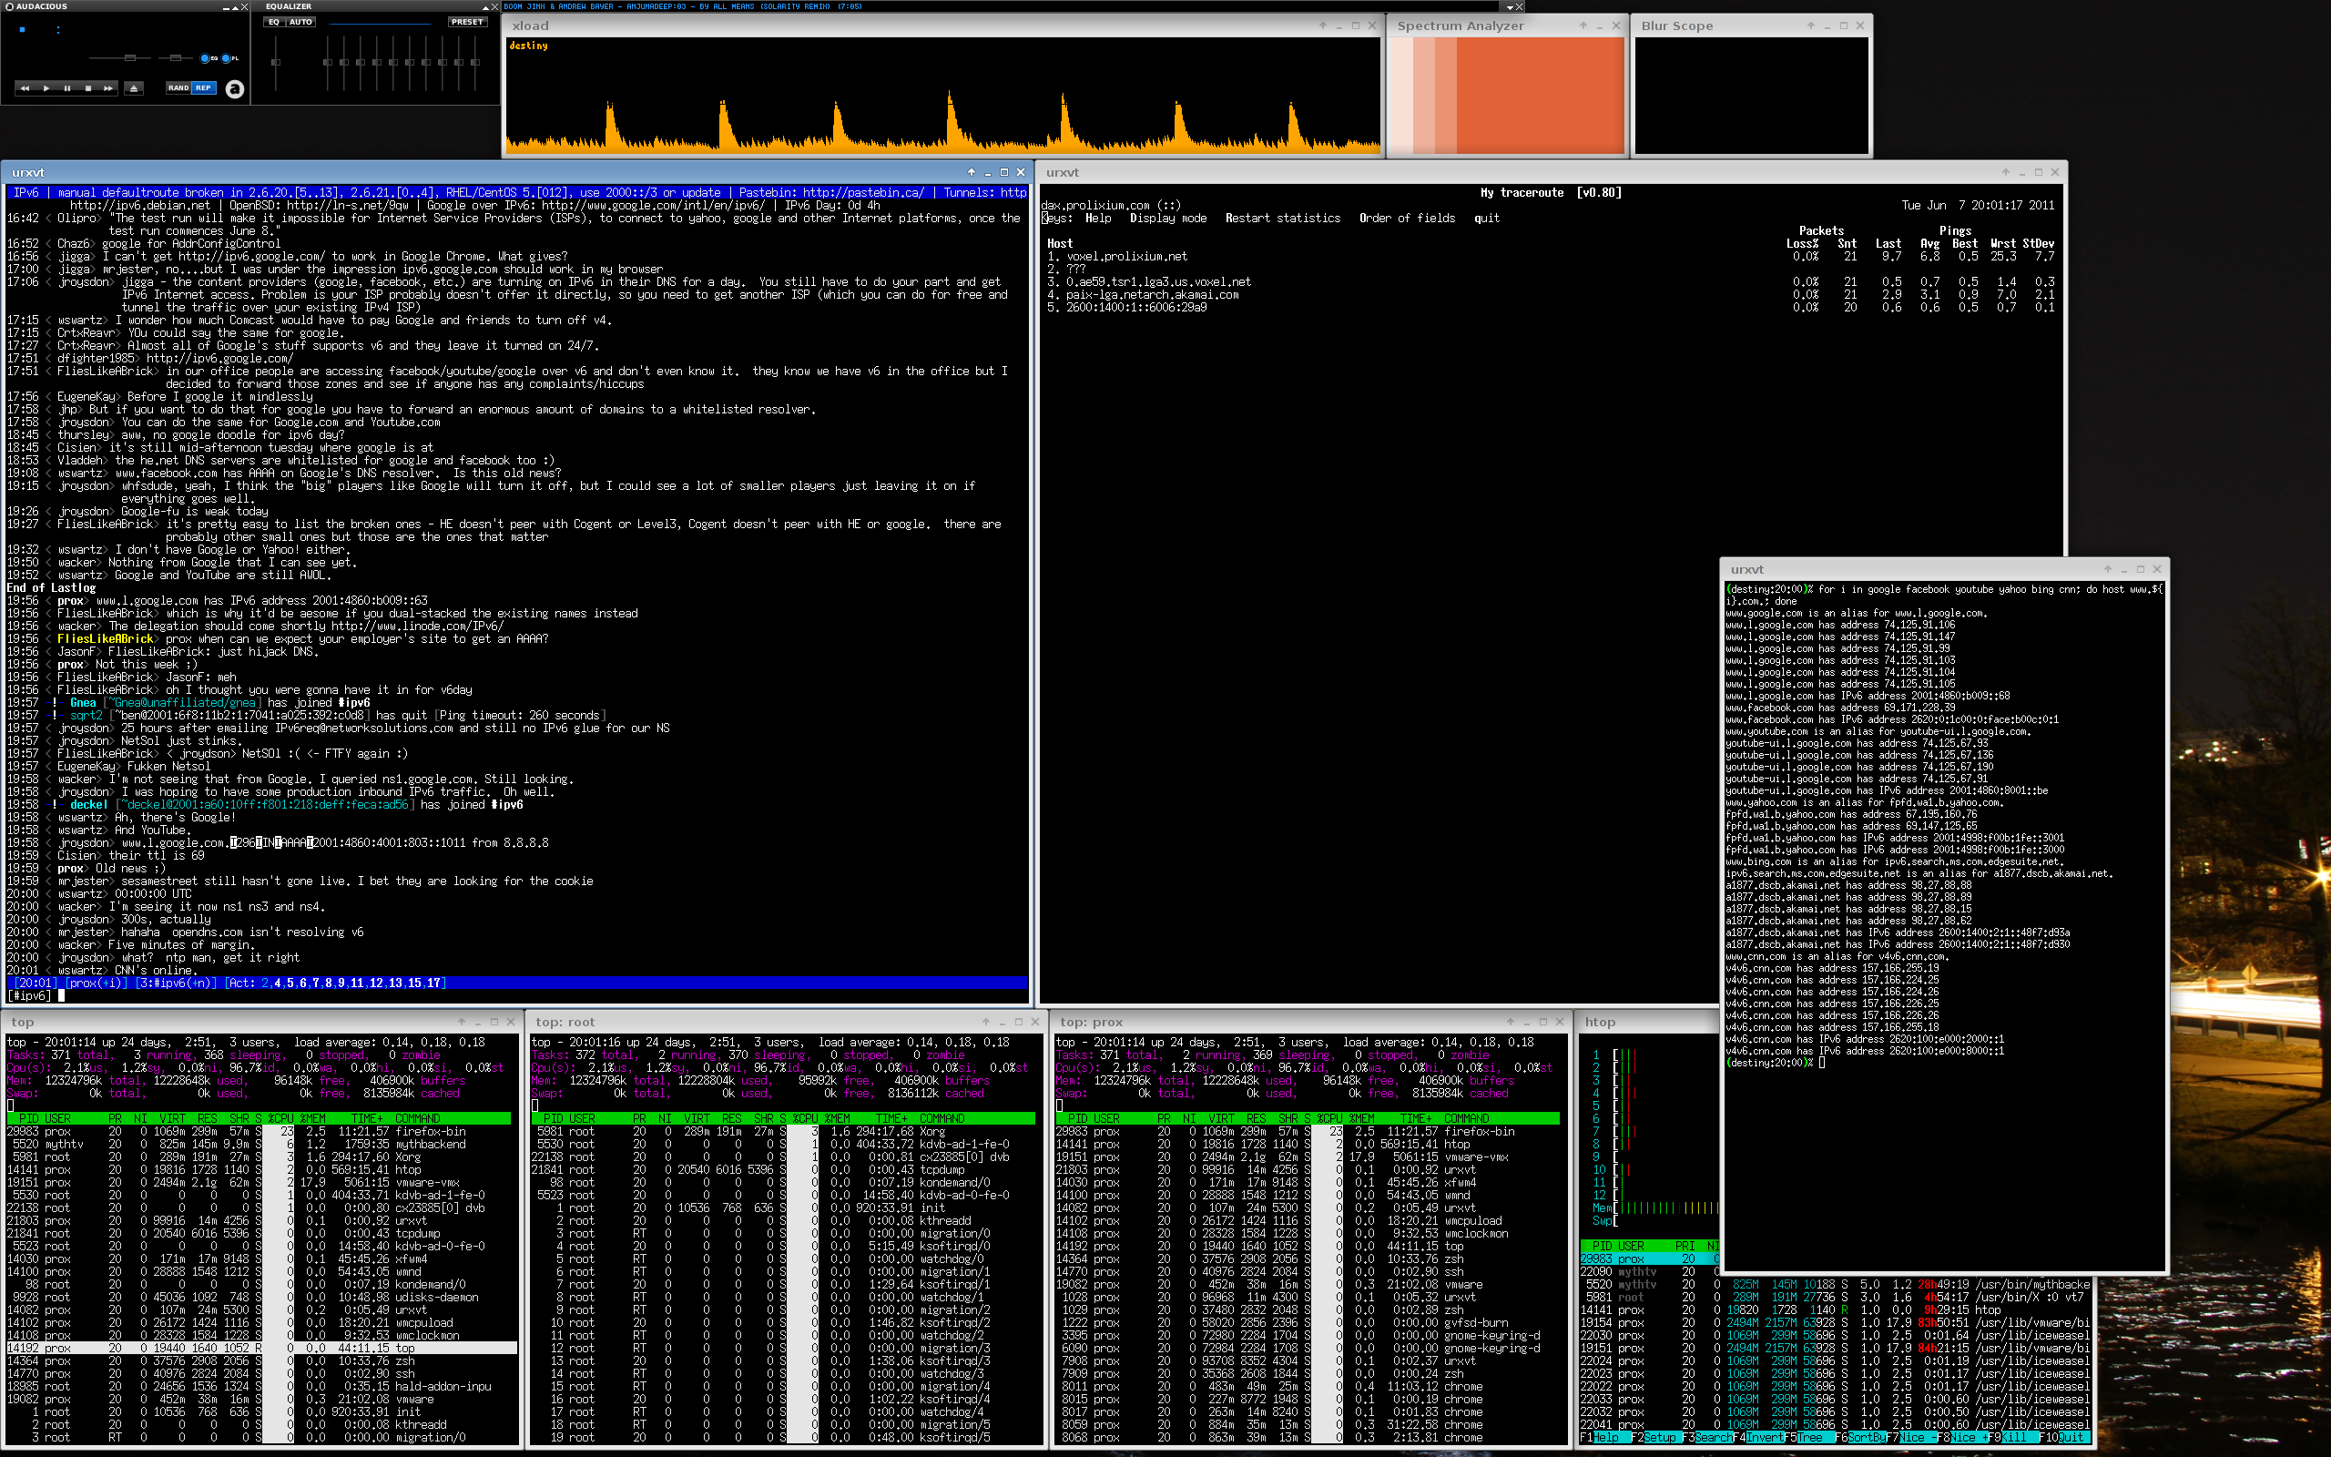This screenshot has width=2331, height=1457.
Task: Toggle the REP repeat mode
Action: tap(204, 87)
